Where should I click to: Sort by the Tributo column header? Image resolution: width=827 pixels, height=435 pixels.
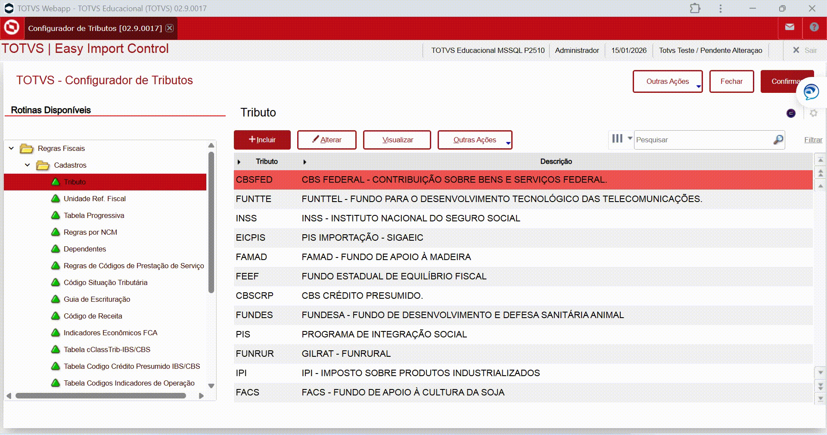tap(267, 162)
